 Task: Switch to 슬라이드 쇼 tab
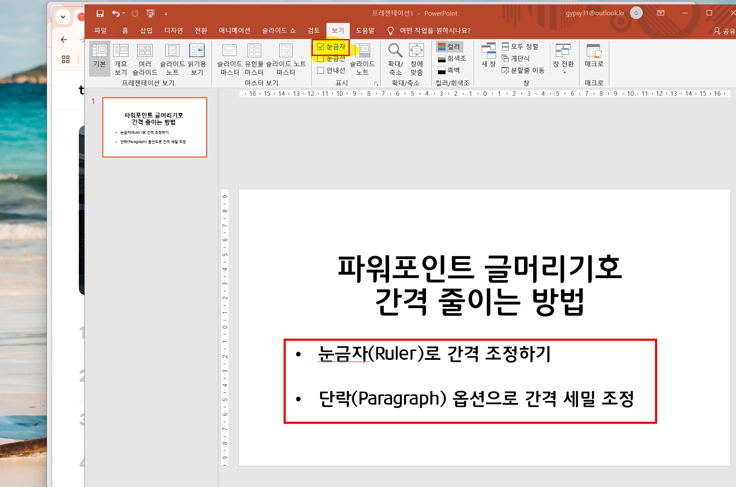(x=279, y=31)
